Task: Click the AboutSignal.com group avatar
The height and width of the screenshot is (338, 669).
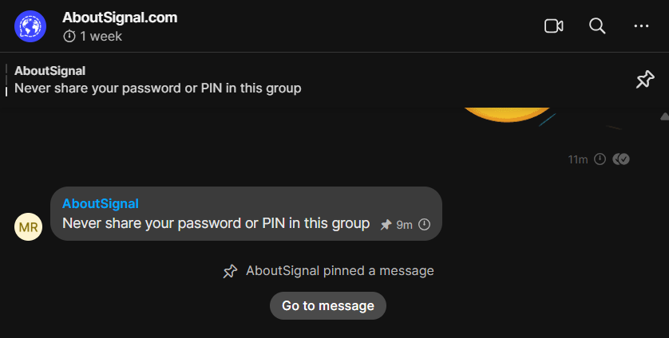Action: pos(30,26)
